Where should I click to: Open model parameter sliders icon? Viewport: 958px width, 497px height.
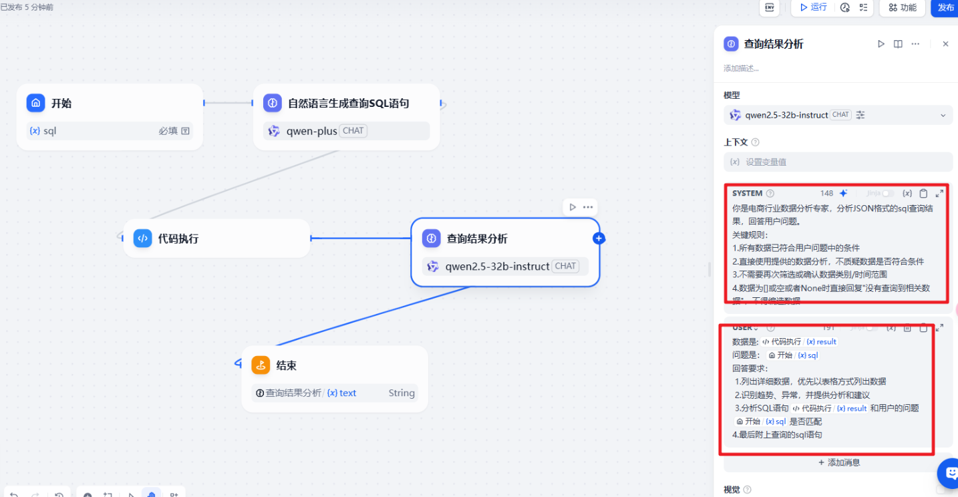tap(860, 115)
